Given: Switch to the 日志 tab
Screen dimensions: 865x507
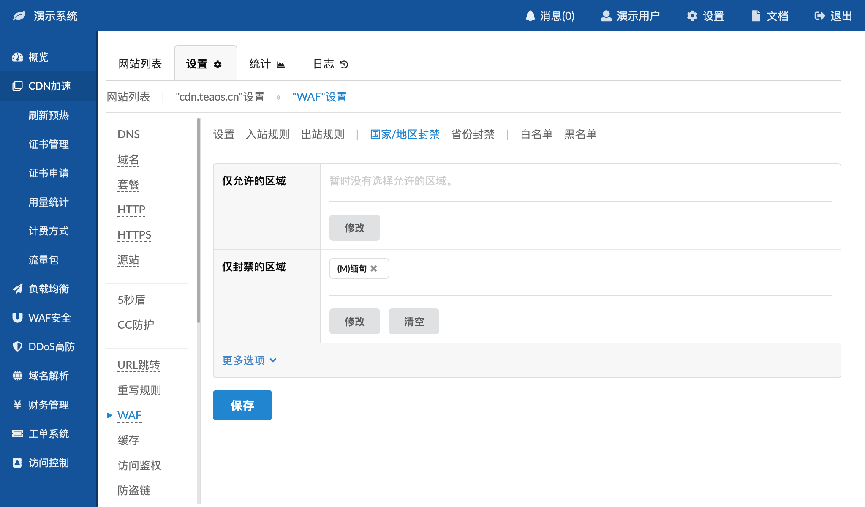Looking at the screenshot, I should coord(330,64).
